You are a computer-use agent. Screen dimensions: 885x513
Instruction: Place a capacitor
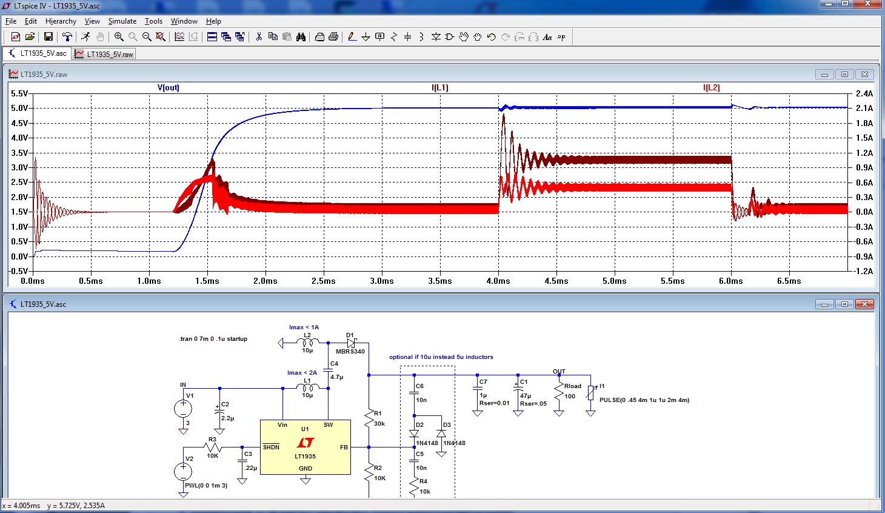pyautogui.click(x=407, y=36)
